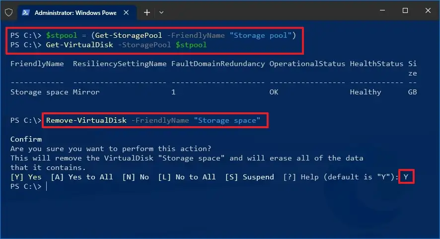The height and width of the screenshot is (239, 440).
Task: Click the Remove-VirtualDisk command text
Action: [86, 120]
